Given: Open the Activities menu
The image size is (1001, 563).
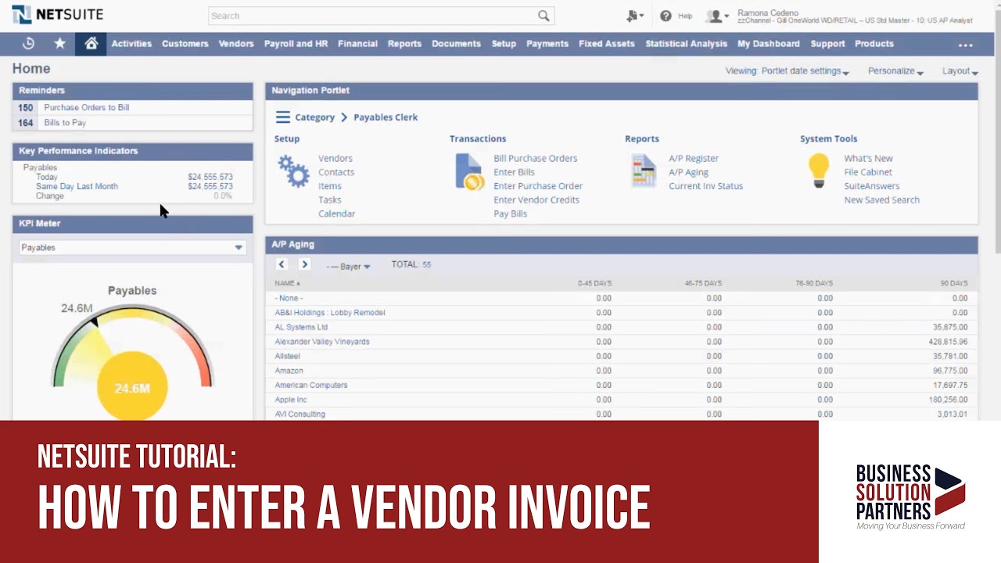Looking at the screenshot, I should (131, 44).
